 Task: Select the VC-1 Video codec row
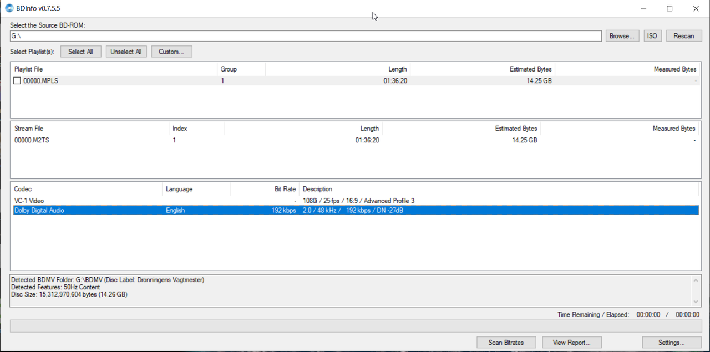pyautogui.click(x=355, y=201)
